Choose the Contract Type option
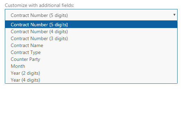Viewport: 181px width, 128px height. click(91, 52)
